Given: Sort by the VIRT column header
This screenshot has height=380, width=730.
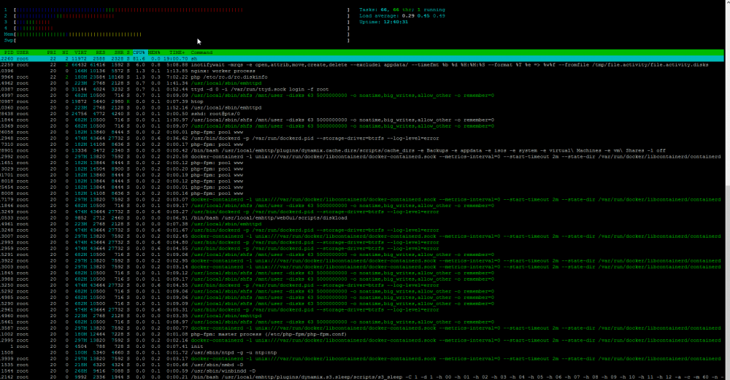Looking at the screenshot, I should 80,53.
